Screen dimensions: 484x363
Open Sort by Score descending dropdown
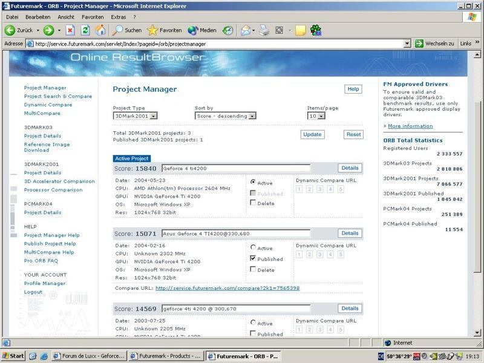[225, 116]
